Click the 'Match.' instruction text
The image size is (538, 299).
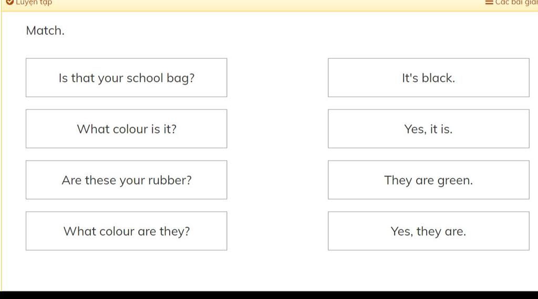[45, 30]
